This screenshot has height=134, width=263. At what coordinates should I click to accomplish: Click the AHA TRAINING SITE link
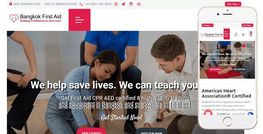25,4
